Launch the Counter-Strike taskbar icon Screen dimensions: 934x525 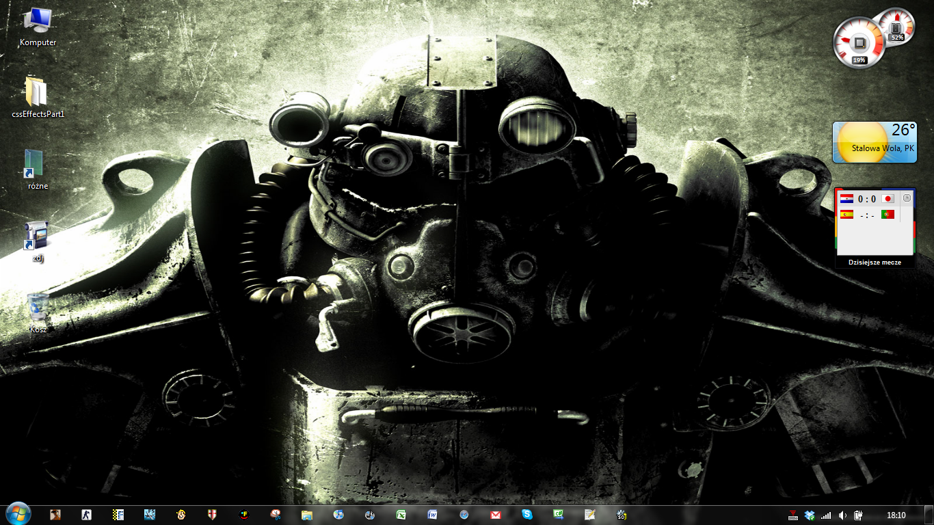(86, 515)
